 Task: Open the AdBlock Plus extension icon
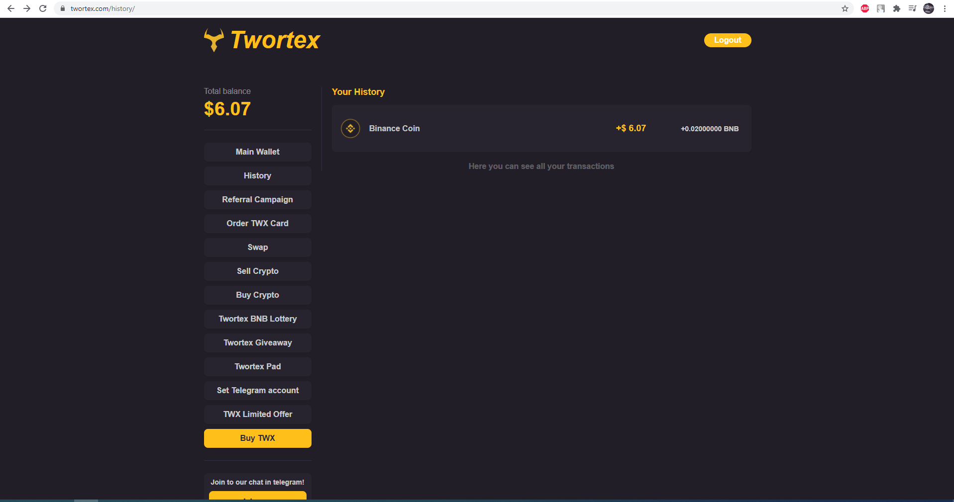pyautogui.click(x=865, y=8)
